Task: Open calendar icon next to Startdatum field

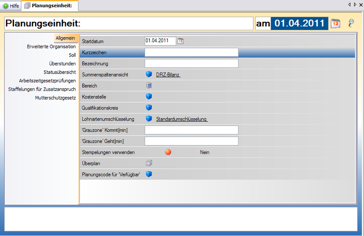Action: [x=181, y=41]
